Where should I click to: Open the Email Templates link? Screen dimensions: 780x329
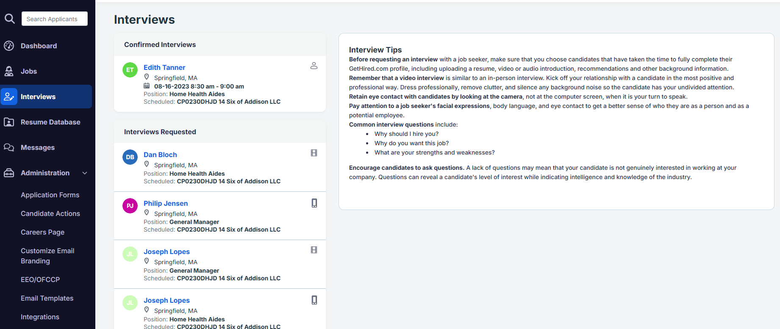tap(47, 298)
